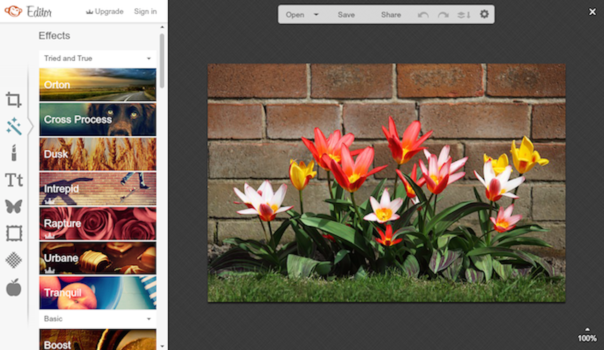Expand the Open dropdown arrow
The height and width of the screenshot is (350, 604).
point(316,14)
